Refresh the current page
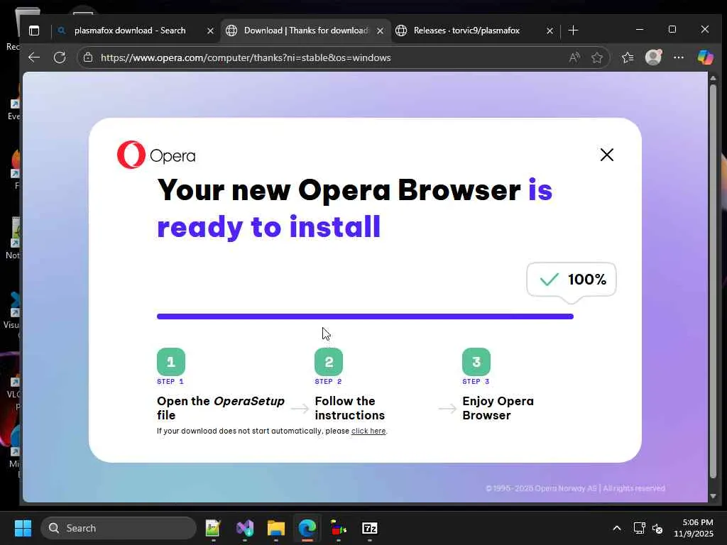Image resolution: width=727 pixels, height=545 pixels. [60, 57]
